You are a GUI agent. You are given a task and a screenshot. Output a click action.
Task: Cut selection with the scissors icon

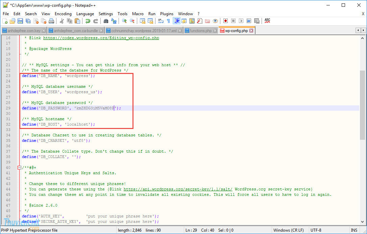click(62, 21)
